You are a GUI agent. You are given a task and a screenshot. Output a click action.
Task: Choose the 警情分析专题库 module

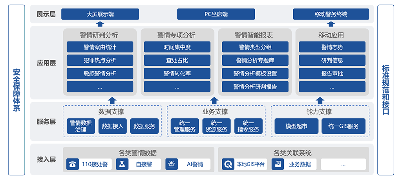255,60
